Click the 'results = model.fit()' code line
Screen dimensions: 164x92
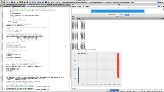pos(12,42)
